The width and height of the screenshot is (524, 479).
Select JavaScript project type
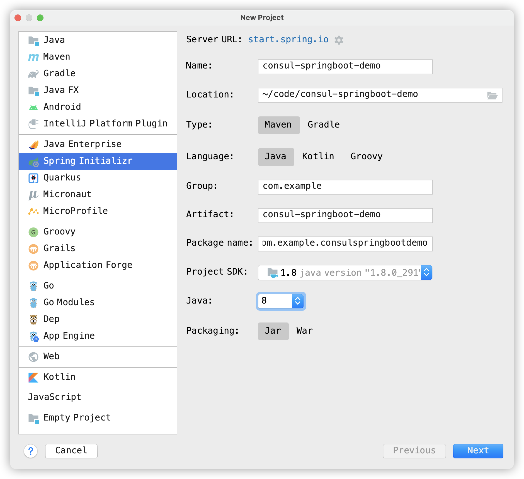(98, 397)
